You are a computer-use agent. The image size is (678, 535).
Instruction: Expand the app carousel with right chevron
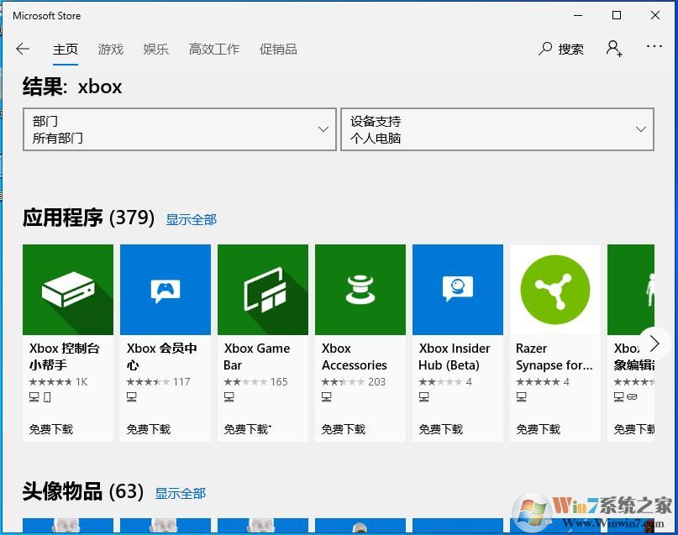point(654,344)
